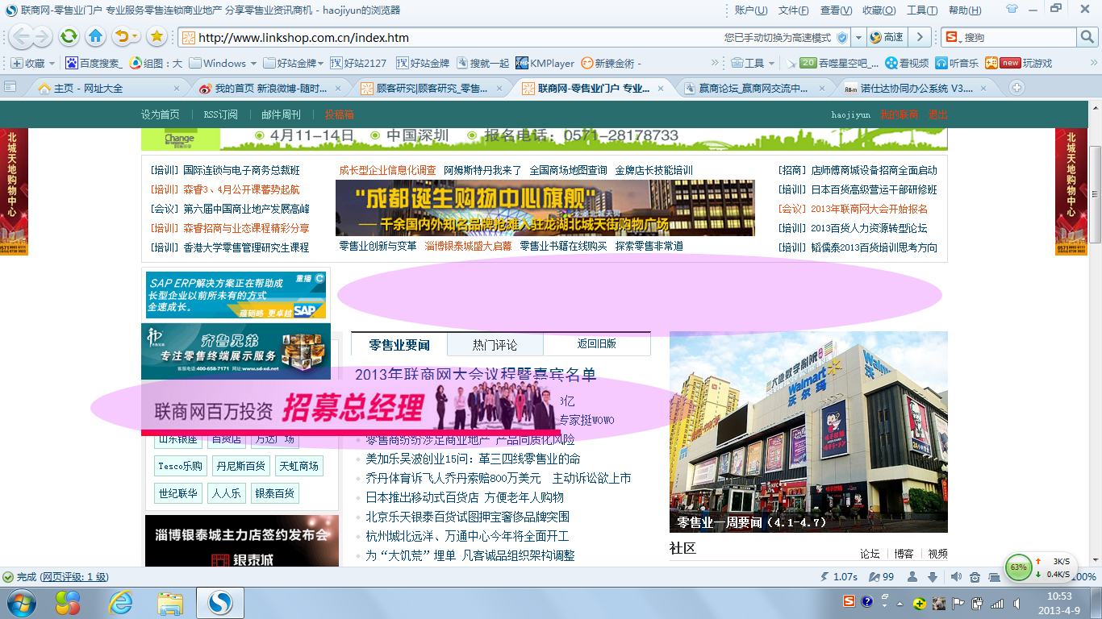Switch to the 热门评论 tab

tap(495, 345)
